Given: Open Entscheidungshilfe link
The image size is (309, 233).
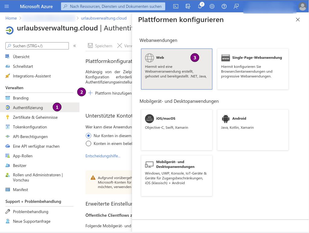Looking at the screenshot, I should tap(103, 156).
